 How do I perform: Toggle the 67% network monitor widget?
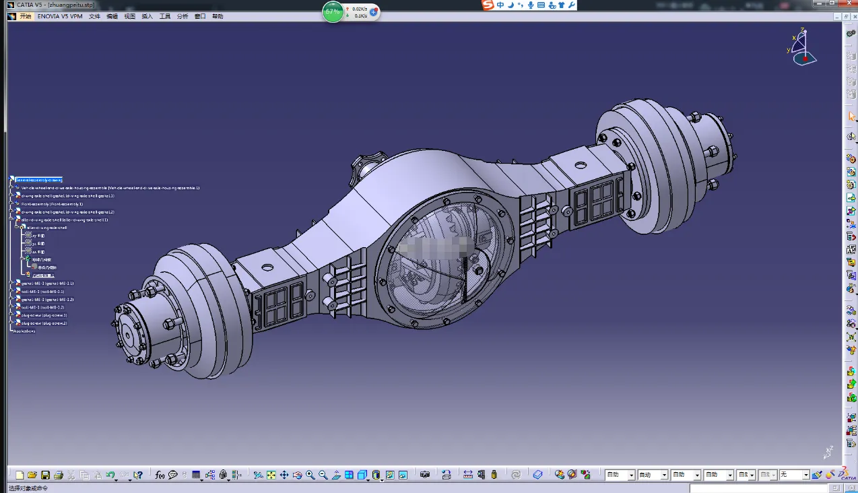[x=333, y=11]
